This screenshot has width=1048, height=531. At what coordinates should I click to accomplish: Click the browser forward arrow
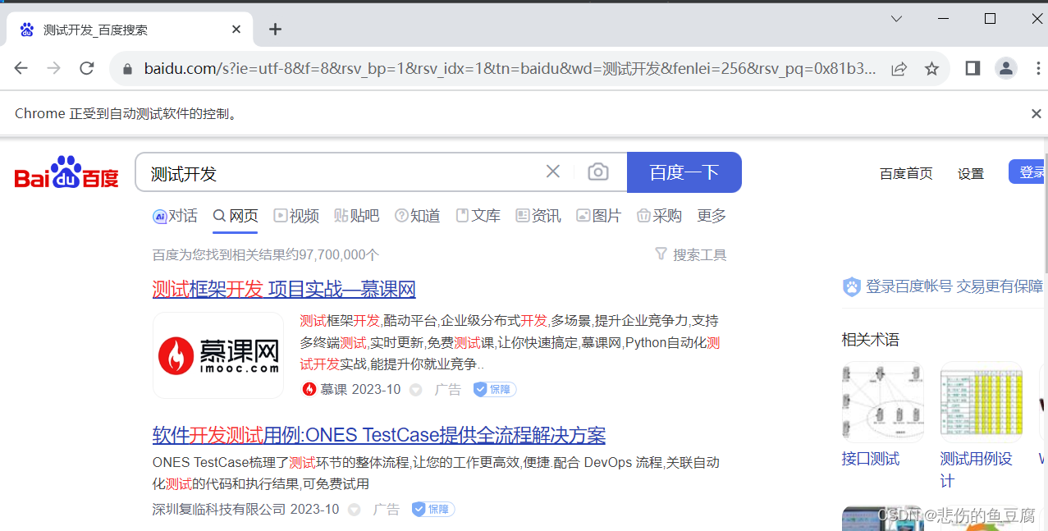point(54,69)
